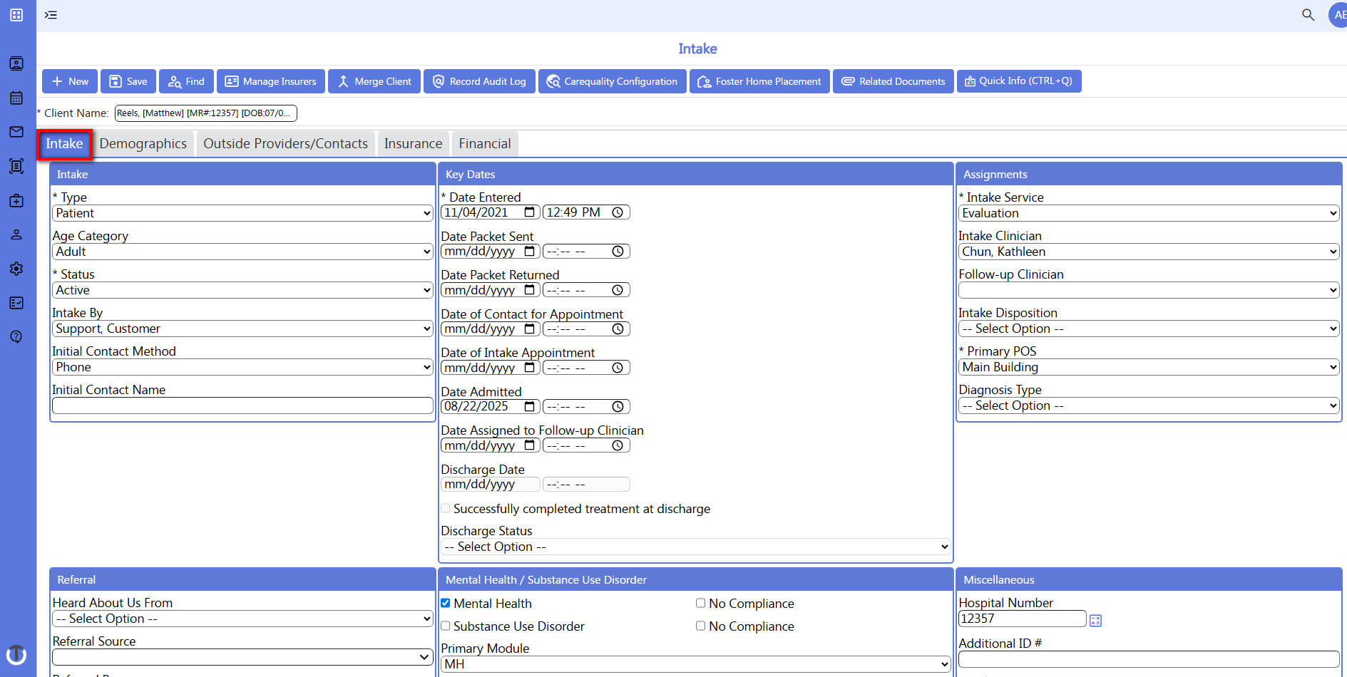Open the calendar icon in the left sidebar
The image size is (1347, 677).
point(16,98)
